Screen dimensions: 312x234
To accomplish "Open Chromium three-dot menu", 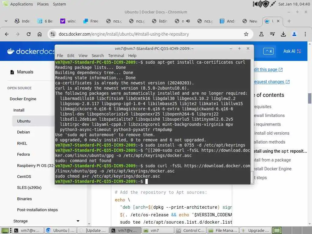I will point(305,34).
